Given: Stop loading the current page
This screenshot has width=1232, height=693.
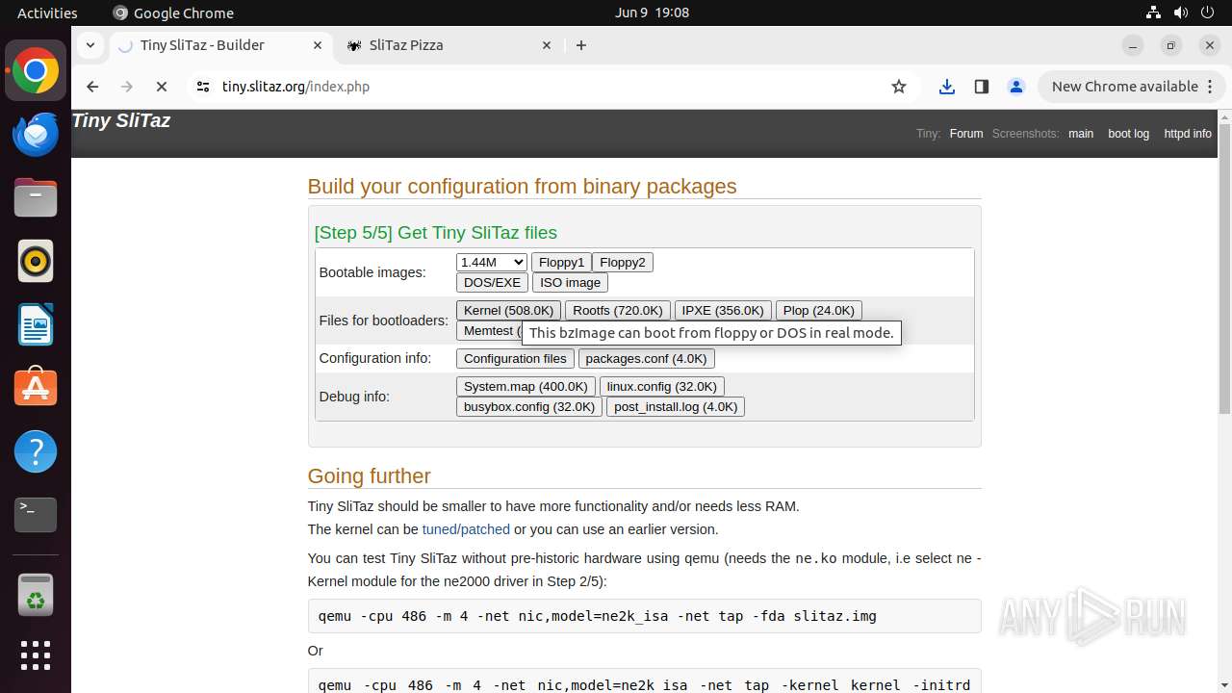Looking at the screenshot, I should pos(162,87).
